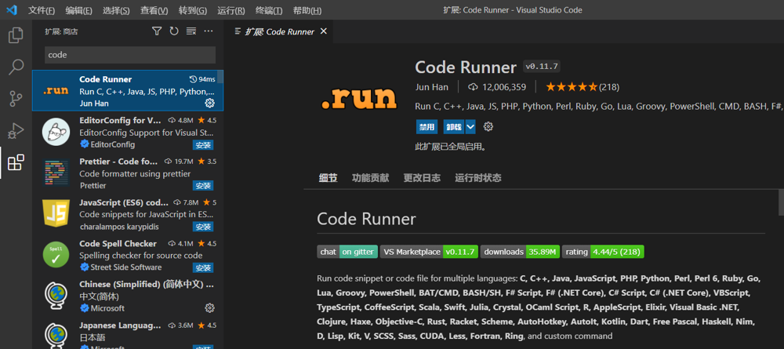Click the Jun Han publisher link in header

point(432,87)
